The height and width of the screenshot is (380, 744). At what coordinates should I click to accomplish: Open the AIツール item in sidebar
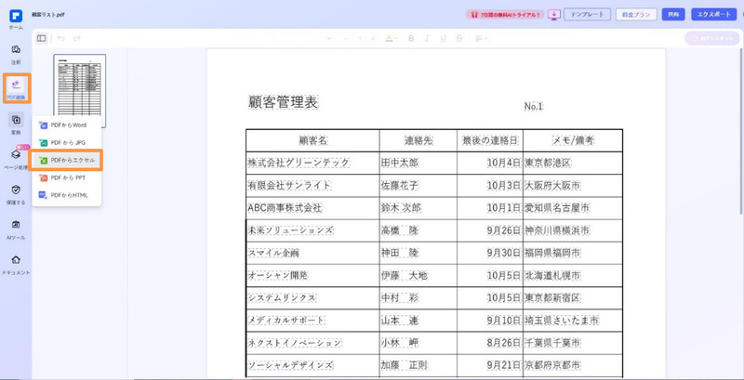[16, 229]
